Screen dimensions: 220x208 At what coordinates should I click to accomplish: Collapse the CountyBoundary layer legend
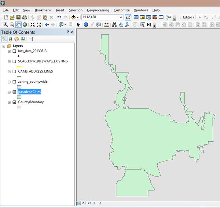(x=9, y=102)
